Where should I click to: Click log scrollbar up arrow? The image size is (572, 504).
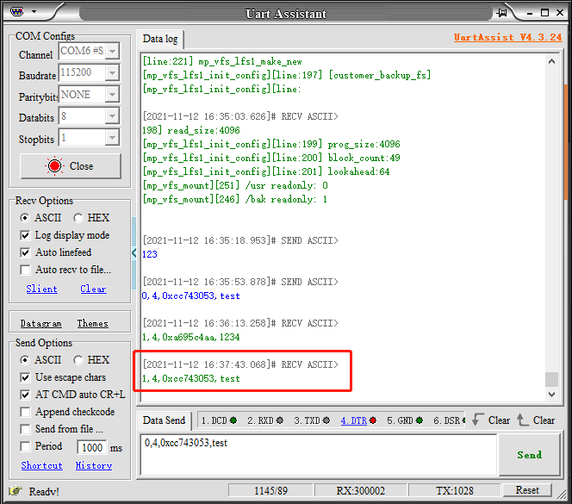click(x=552, y=61)
